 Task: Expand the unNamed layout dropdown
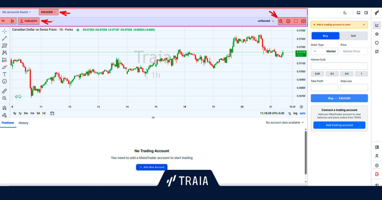266,21
